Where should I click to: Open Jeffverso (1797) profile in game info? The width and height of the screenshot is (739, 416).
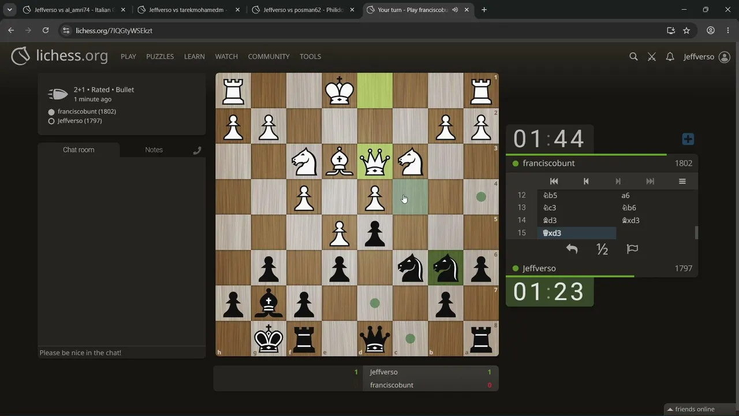80,121
